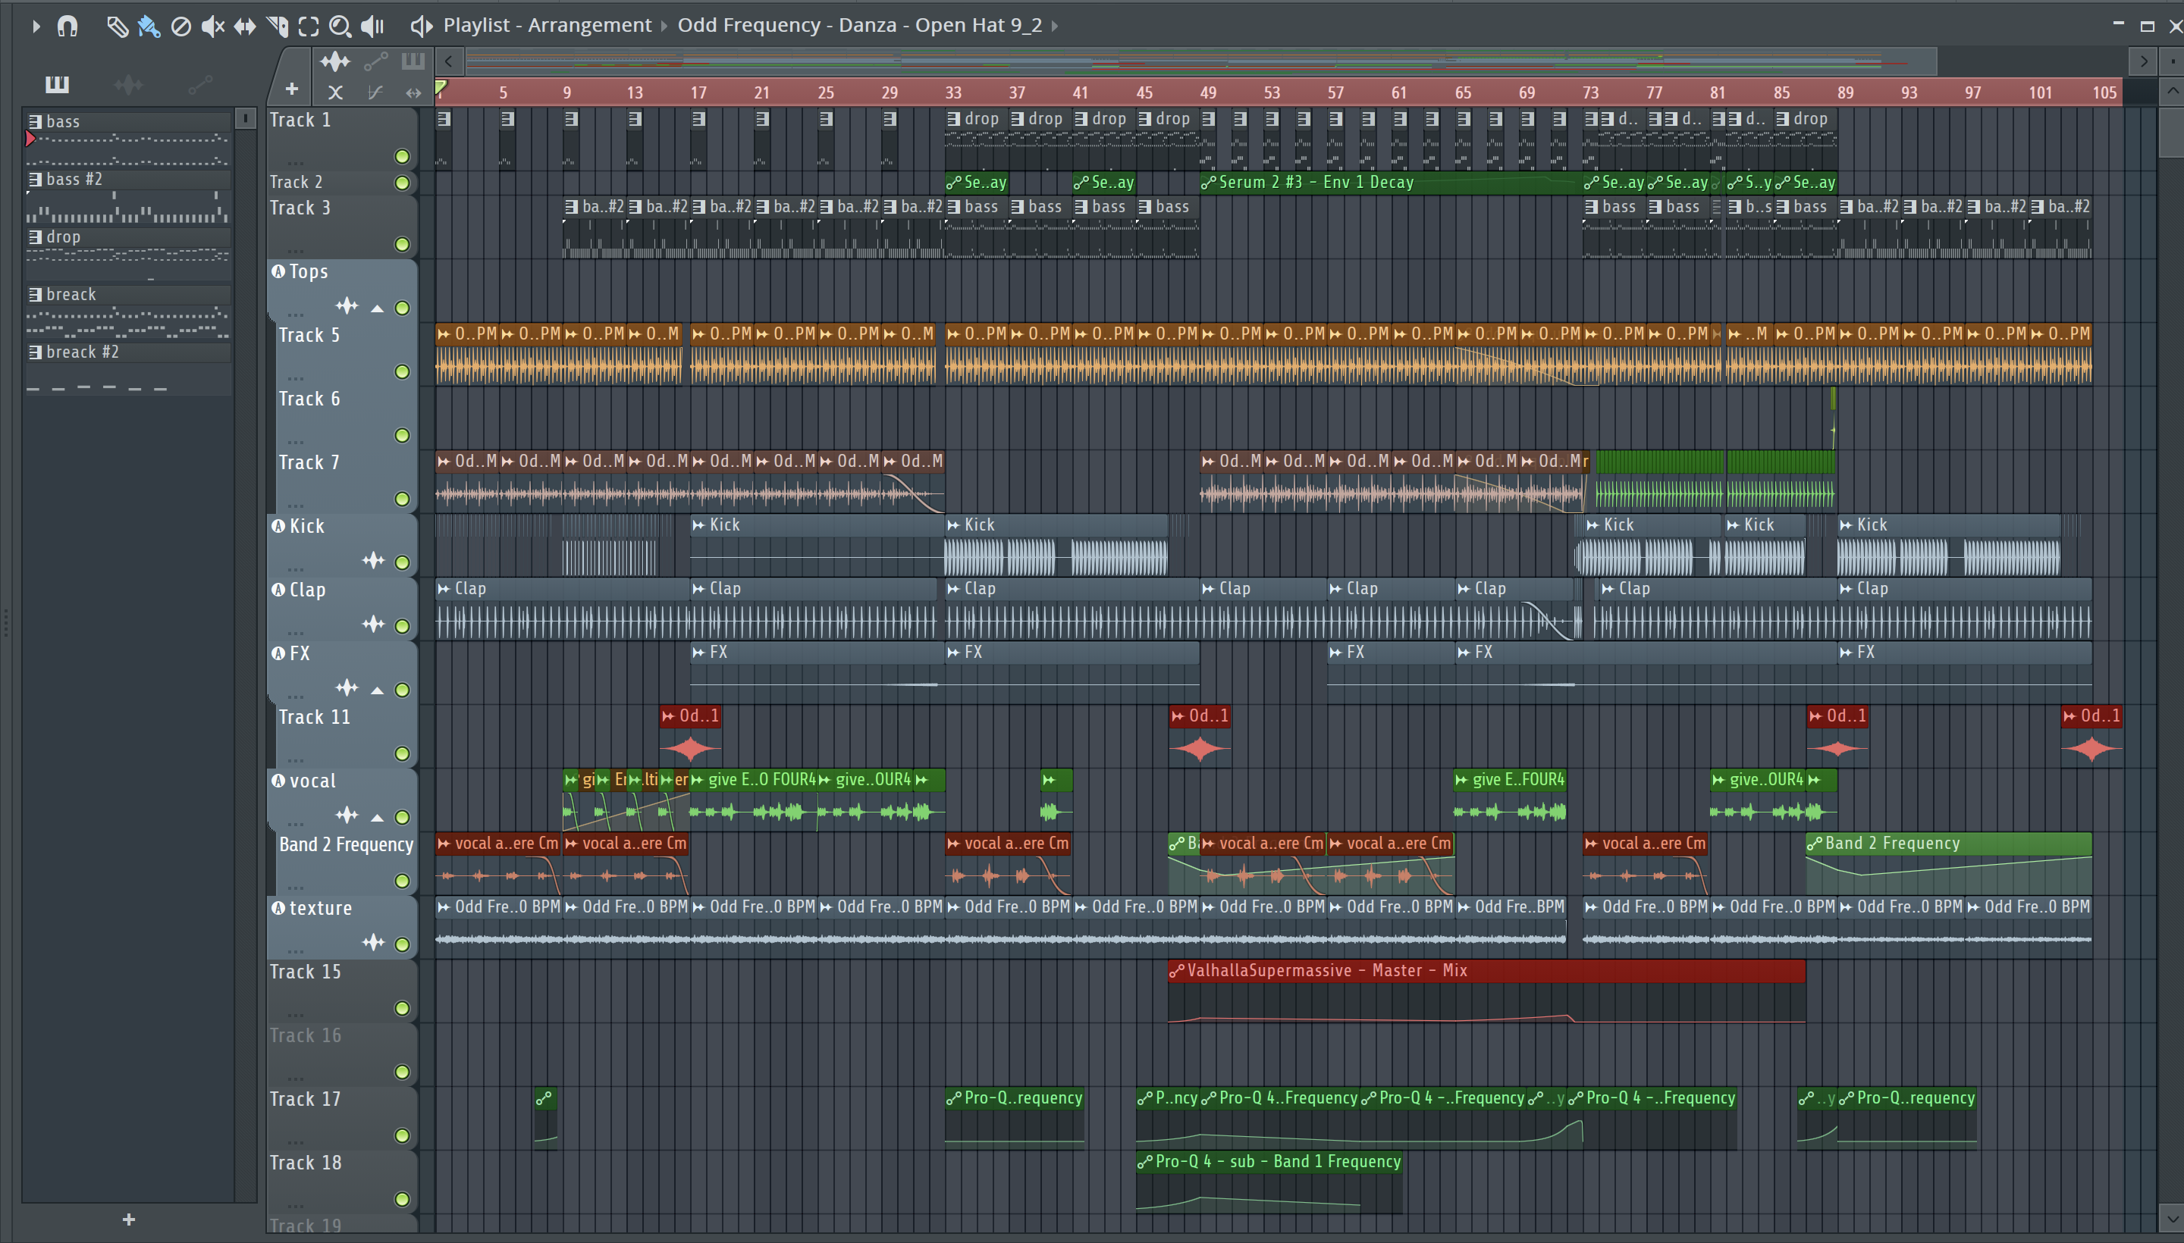Click Kick track audio waveform icon
This screenshot has height=1243, width=2184.
[x=373, y=560]
